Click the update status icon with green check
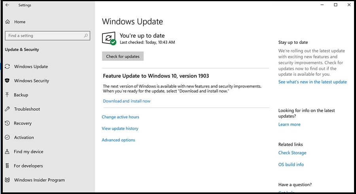This screenshot has height=194, width=356. (x=109, y=38)
